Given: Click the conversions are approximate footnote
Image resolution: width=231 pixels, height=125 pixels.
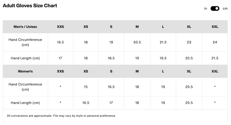Looking at the screenshot, I should click(x=61, y=116).
